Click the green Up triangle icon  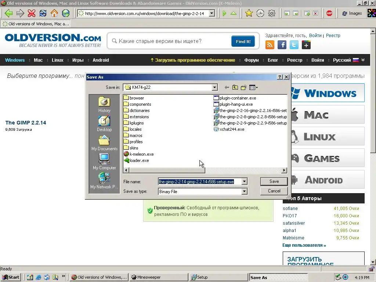click(233, 13)
